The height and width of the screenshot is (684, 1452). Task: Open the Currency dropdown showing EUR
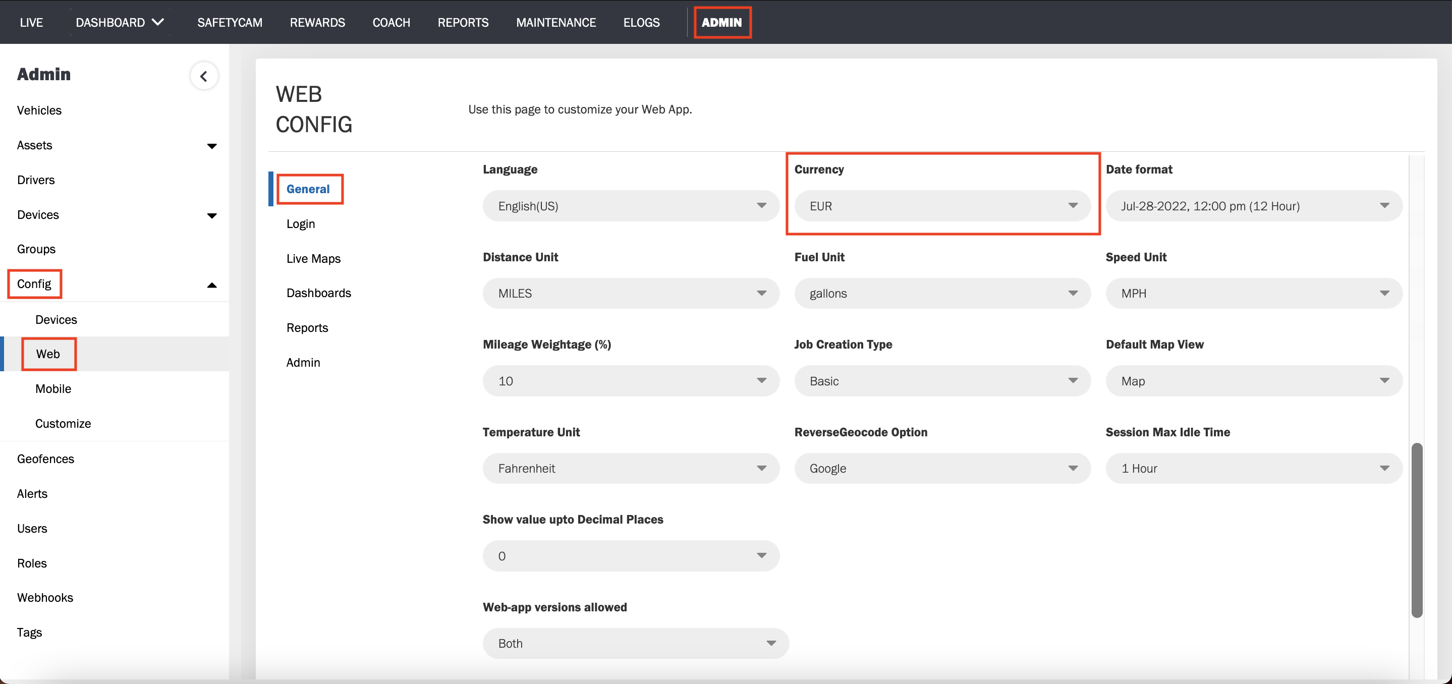point(942,206)
